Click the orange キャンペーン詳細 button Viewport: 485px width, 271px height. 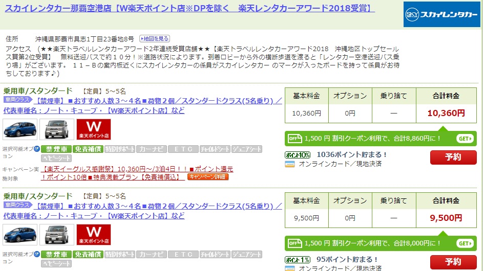(208, 177)
